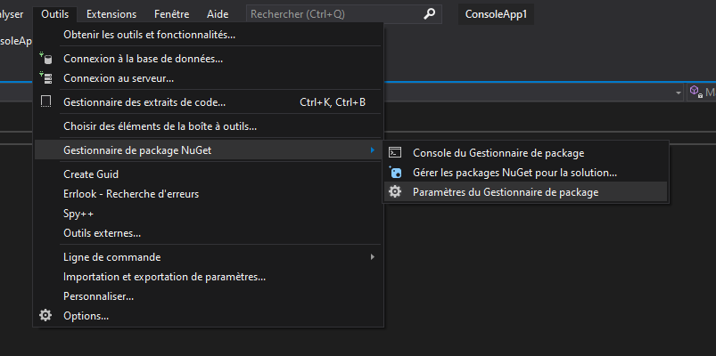This screenshot has height=356, width=716.
Task: Select Importation et exportation de paramètres
Action: [208, 277]
